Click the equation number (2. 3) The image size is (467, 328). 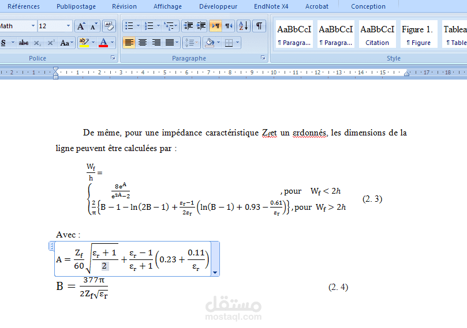[x=372, y=199]
